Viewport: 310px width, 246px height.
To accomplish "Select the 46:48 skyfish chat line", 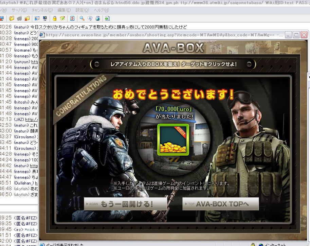I will (19, 189).
